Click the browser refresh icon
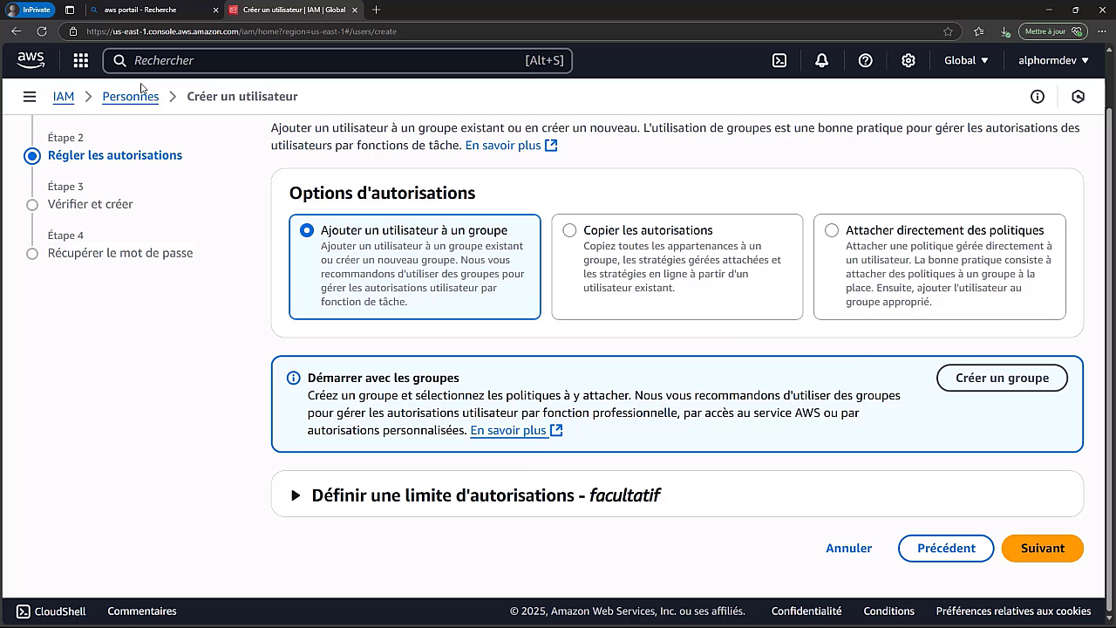Screen dimensions: 1116x628 pos(42,31)
